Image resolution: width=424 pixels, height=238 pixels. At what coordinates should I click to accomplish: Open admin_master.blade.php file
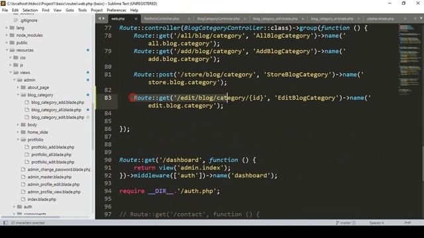click(50, 177)
